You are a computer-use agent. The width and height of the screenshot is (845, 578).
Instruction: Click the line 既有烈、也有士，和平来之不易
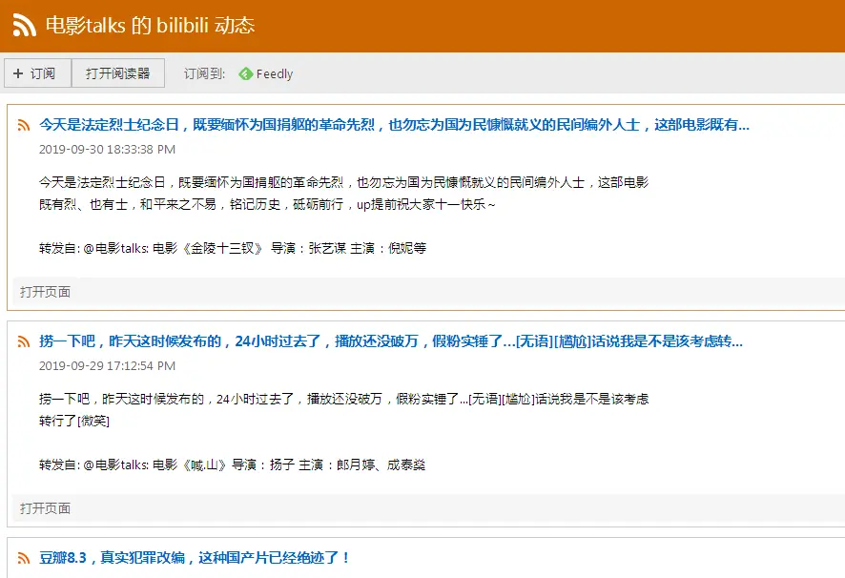tap(267, 204)
